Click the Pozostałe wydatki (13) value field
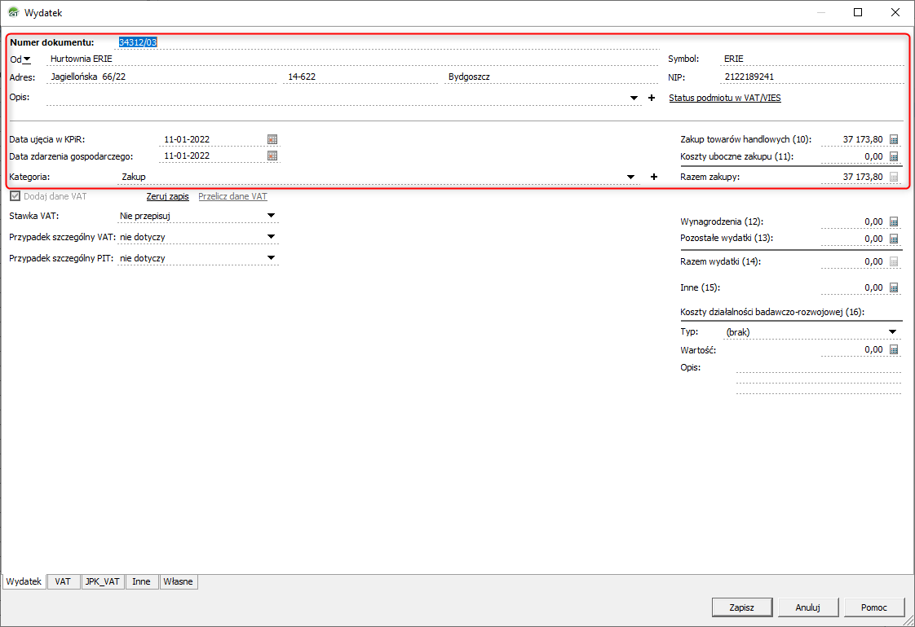The width and height of the screenshot is (915, 627). click(x=854, y=239)
